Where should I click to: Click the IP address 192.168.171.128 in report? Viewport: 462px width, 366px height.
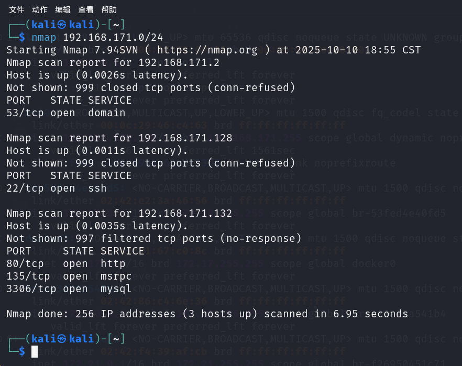[x=185, y=138]
